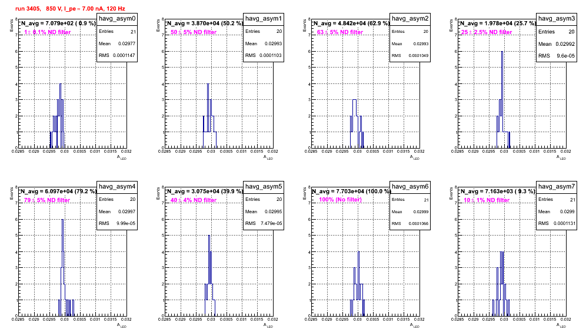Select the havg_asym5 stats box title
The image size is (586, 336).
(264, 187)
